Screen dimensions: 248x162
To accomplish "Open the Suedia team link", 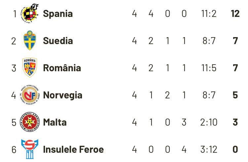I will 58,41.
